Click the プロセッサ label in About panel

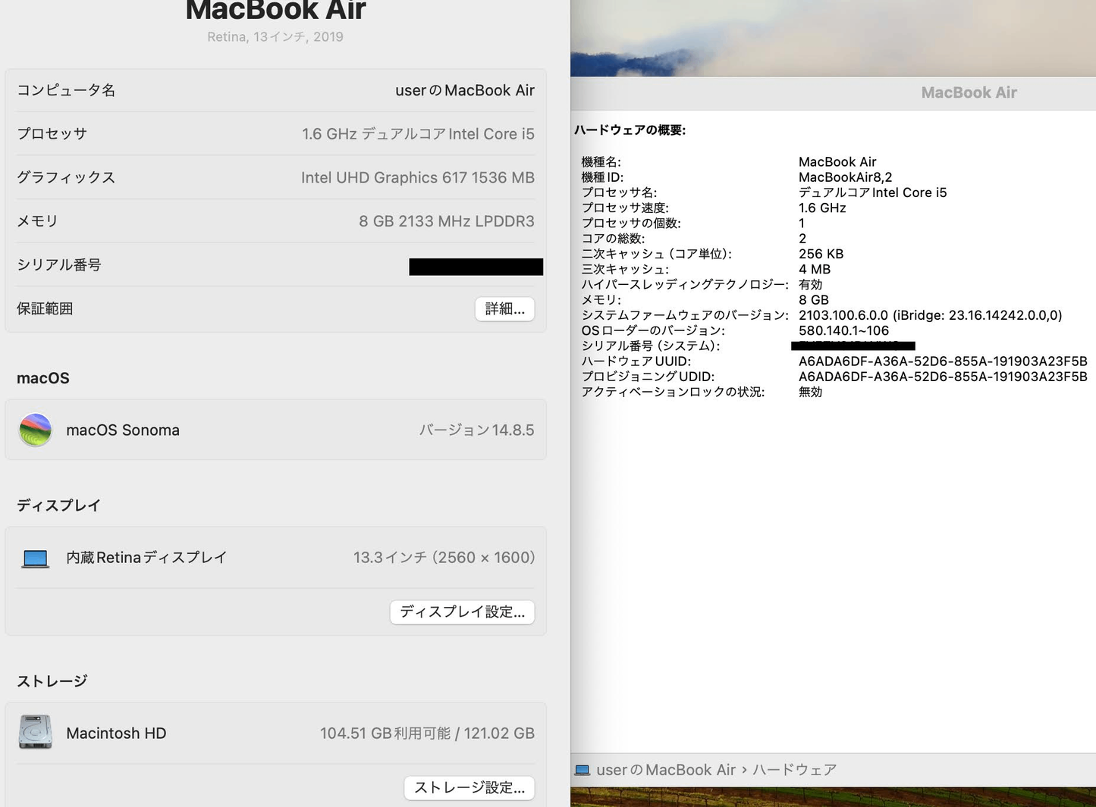pyautogui.click(x=52, y=134)
